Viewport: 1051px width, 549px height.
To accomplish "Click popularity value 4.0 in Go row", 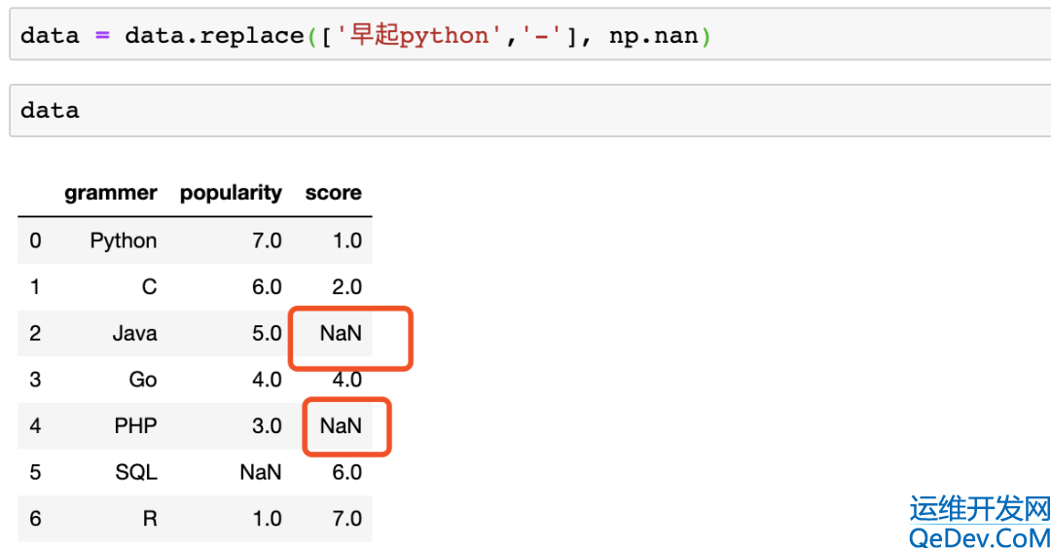I will pos(267,380).
